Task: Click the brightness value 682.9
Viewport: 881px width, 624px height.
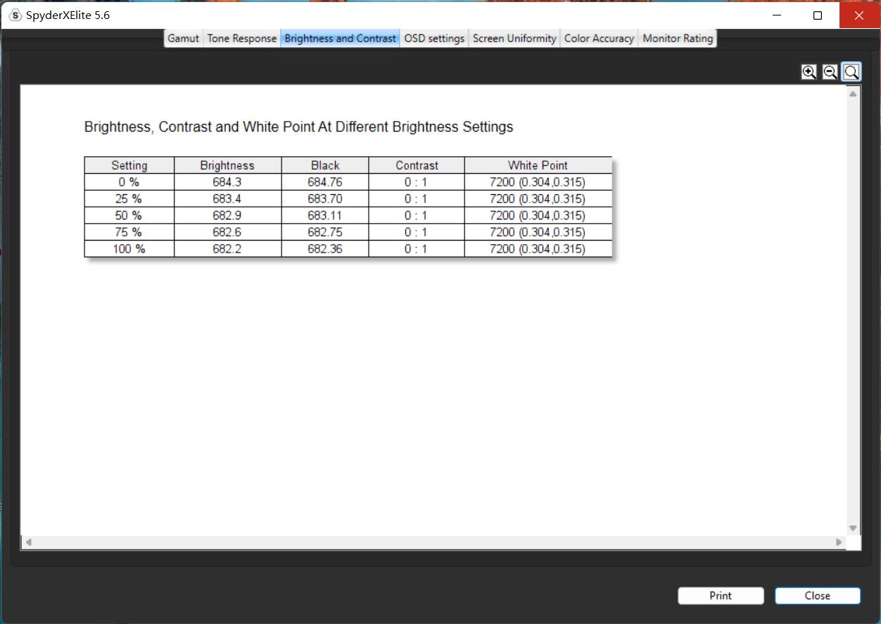Action: pyautogui.click(x=227, y=216)
